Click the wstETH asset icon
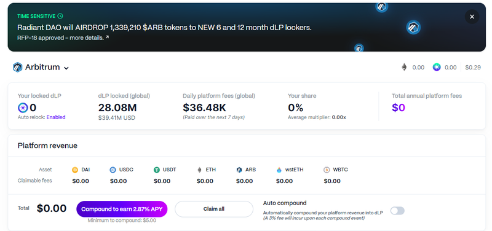 coord(279,170)
